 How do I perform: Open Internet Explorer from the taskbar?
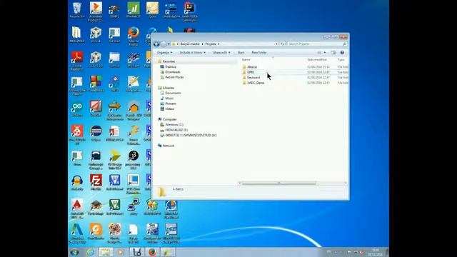click(x=91, y=252)
